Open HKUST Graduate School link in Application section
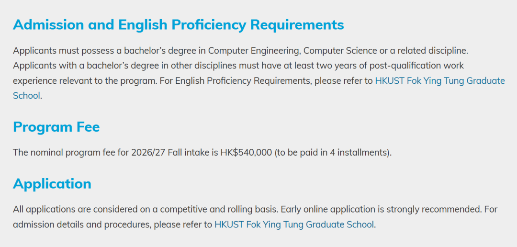Viewport: 517px width, 247px height. coord(294,225)
